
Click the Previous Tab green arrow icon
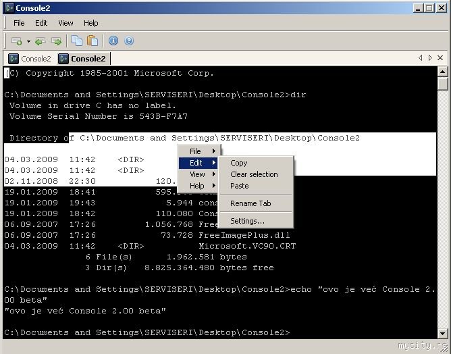click(x=41, y=41)
